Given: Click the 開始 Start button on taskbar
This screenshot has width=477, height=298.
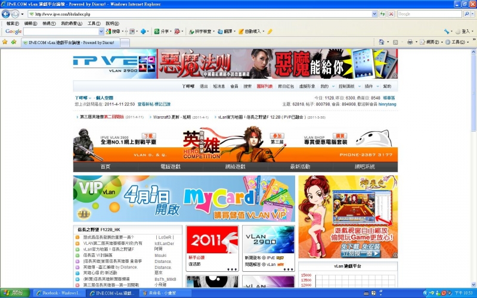Looking at the screenshot, I should (x=14, y=293).
